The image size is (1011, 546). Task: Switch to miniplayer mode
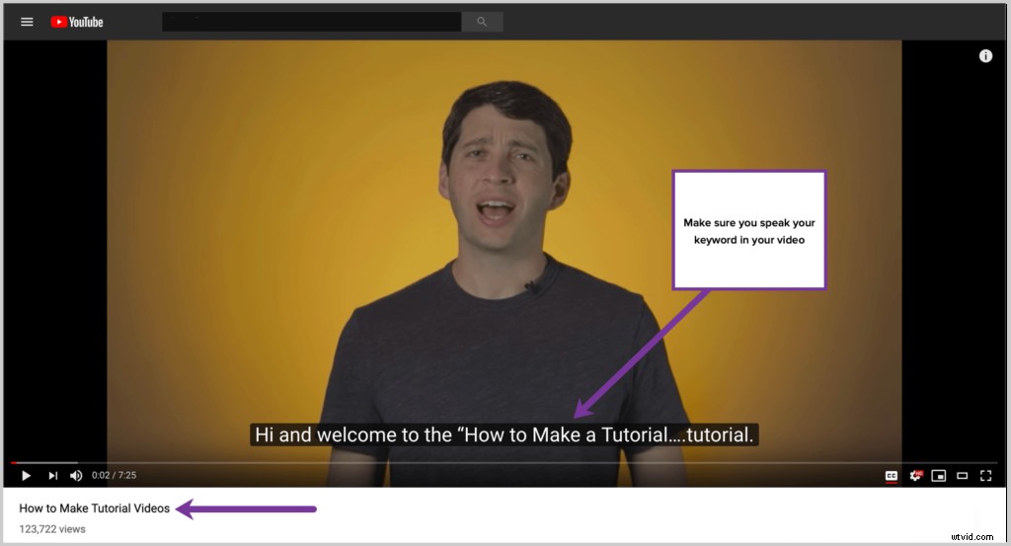click(x=939, y=476)
